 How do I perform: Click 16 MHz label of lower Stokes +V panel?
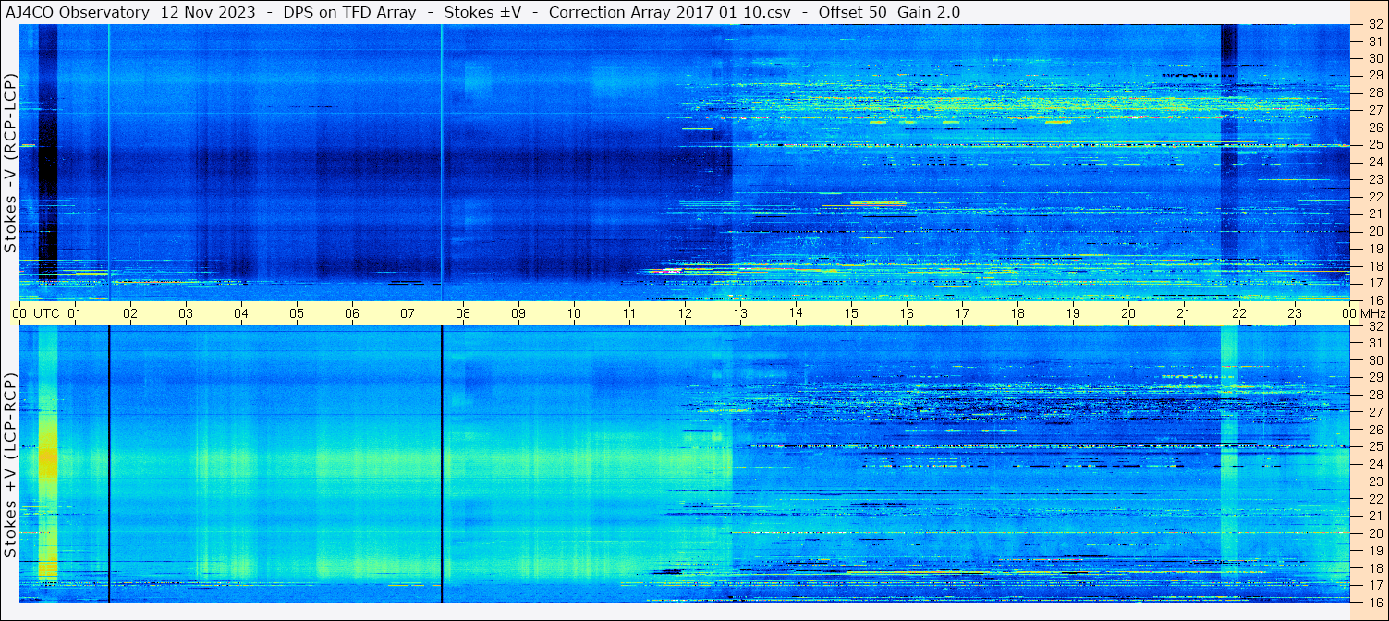(1374, 602)
